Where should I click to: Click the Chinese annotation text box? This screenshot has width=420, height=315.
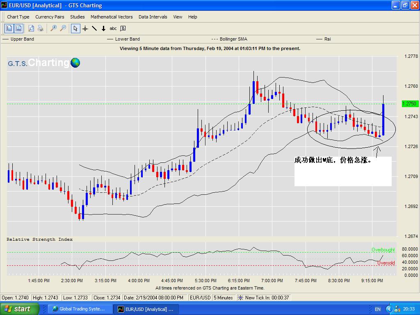(x=343, y=171)
